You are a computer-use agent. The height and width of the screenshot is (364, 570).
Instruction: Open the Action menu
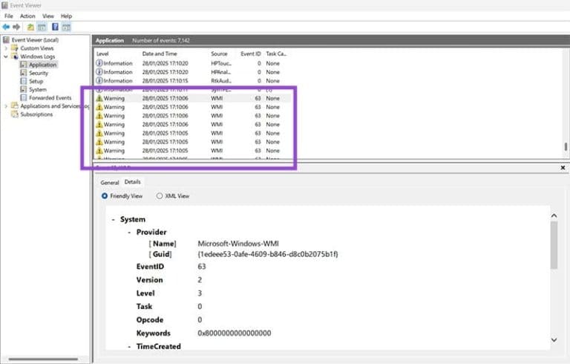tap(27, 16)
